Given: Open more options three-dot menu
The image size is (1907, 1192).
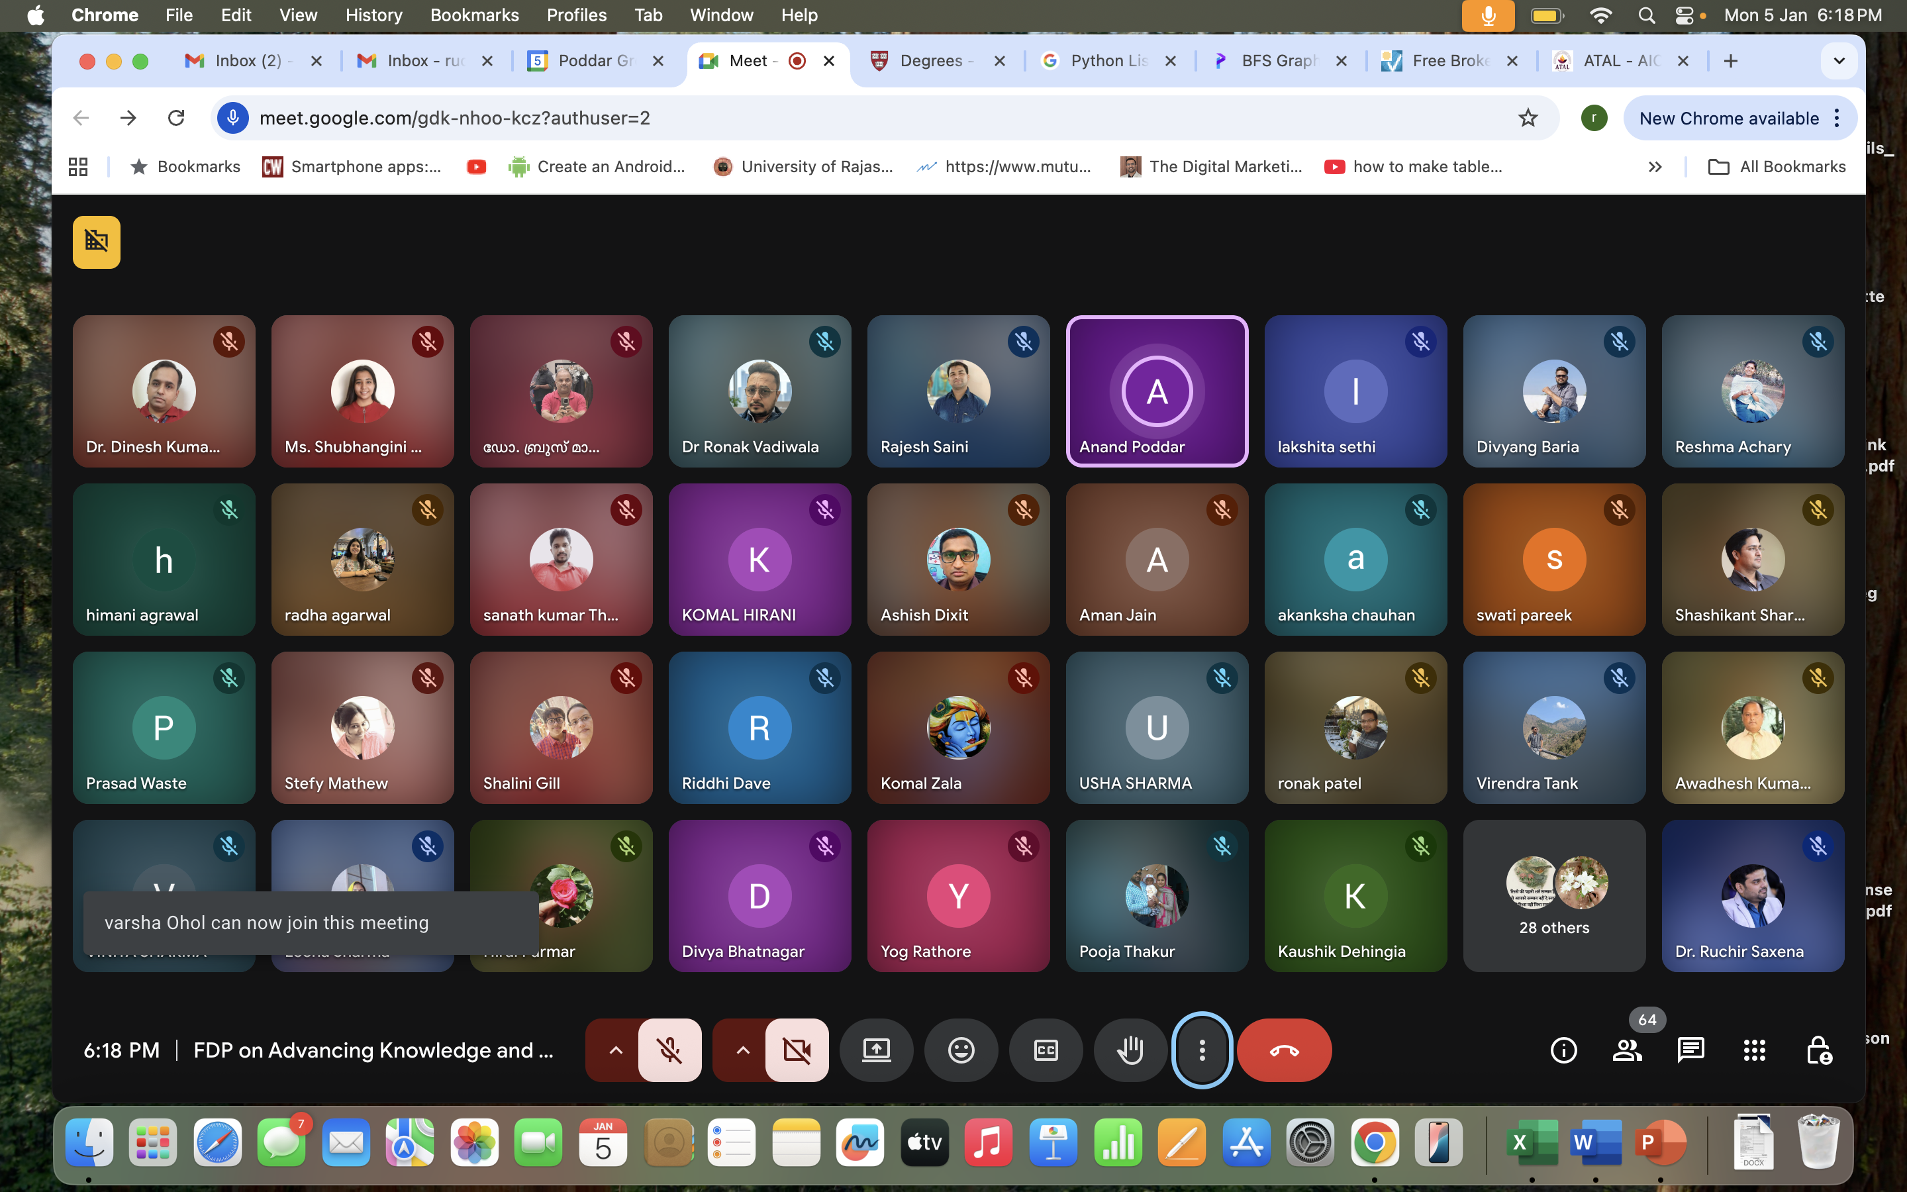Looking at the screenshot, I should [x=1202, y=1050].
